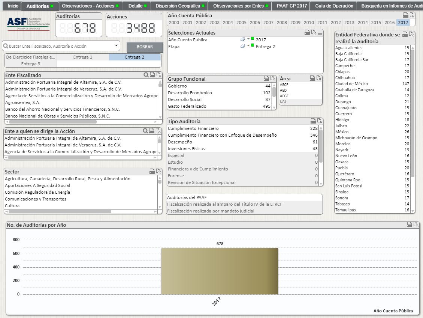The image size is (423, 318).
Task: Clear selections in Año Cuenta Pública panel
Action: [412, 15]
